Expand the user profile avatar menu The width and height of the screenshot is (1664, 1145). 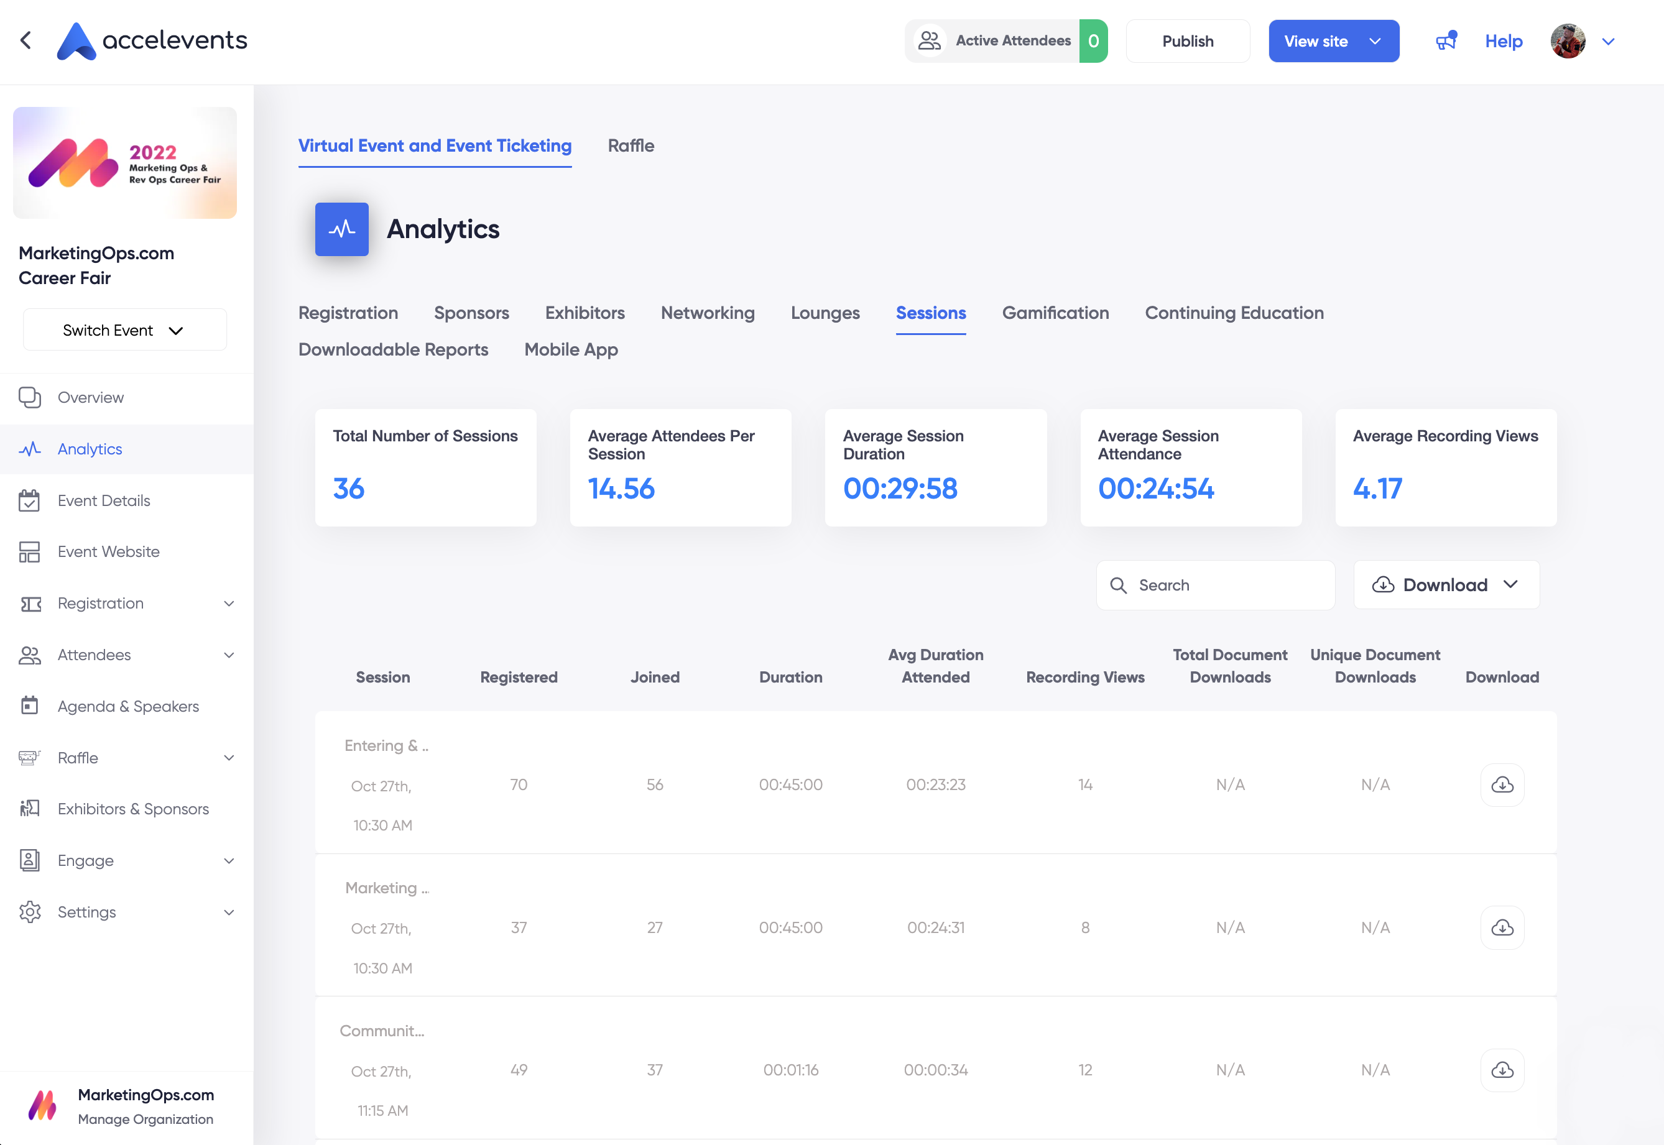(1581, 41)
